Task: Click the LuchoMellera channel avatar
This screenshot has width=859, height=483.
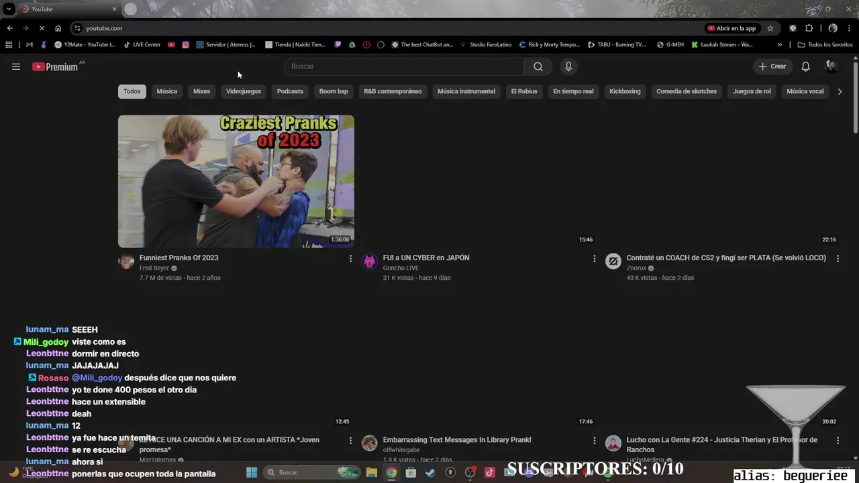Action: tap(613, 443)
